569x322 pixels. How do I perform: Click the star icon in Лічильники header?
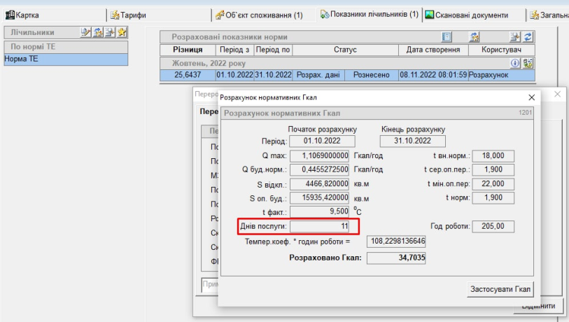pos(122,32)
